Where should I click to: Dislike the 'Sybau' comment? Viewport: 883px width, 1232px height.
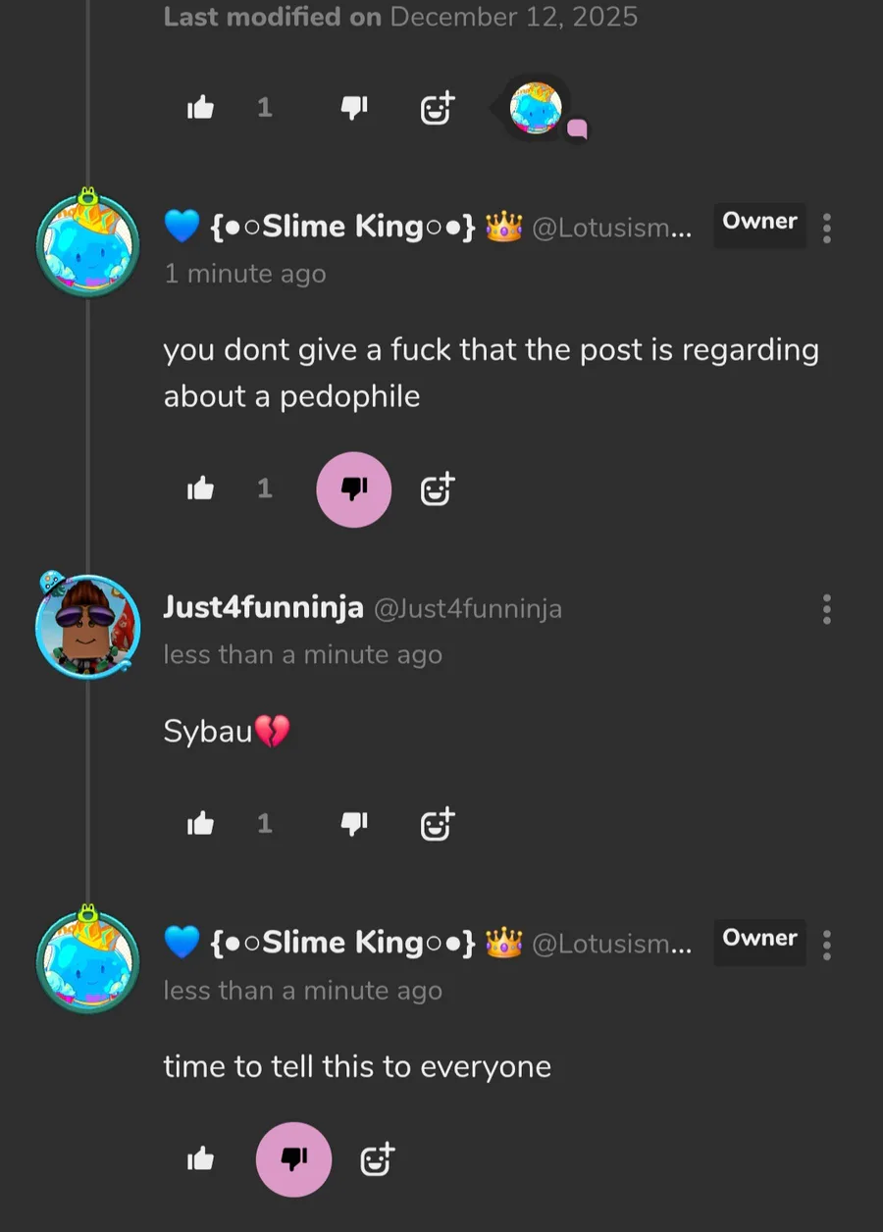click(x=353, y=824)
